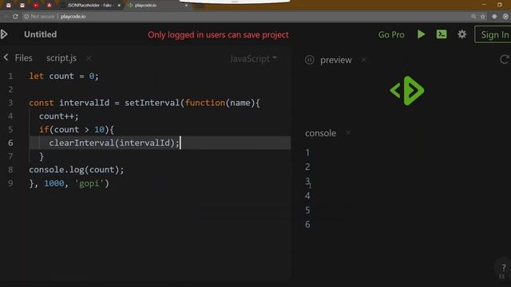Switch to the script.js tab
This screenshot has width=511, height=287.
(61, 58)
